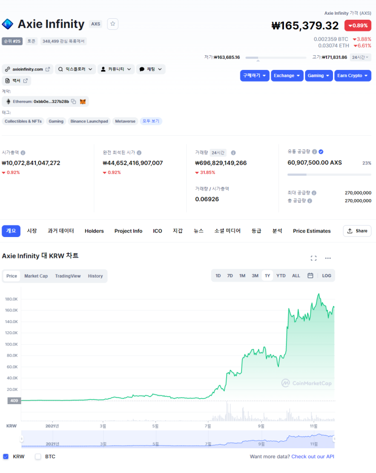Show the Market Cap chart
Screen dimensions: 376x473
(x=36, y=275)
